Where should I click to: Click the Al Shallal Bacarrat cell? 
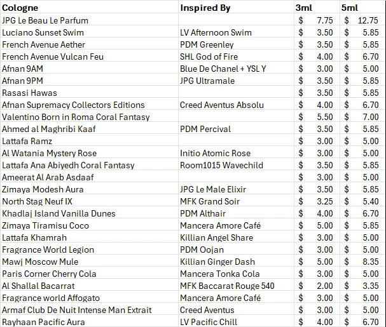[90, 286]
